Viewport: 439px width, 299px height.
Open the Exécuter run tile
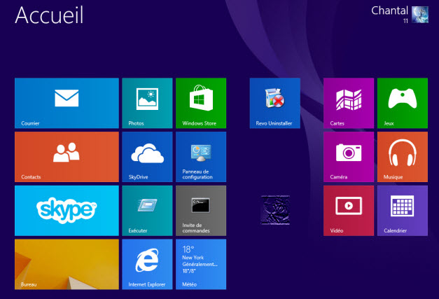(x=147, y=210)
